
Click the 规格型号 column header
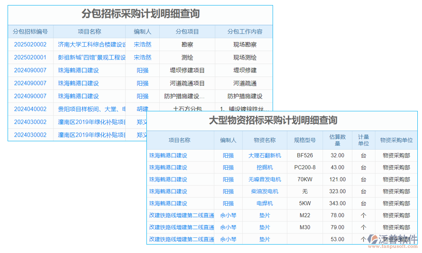point(305,140)
